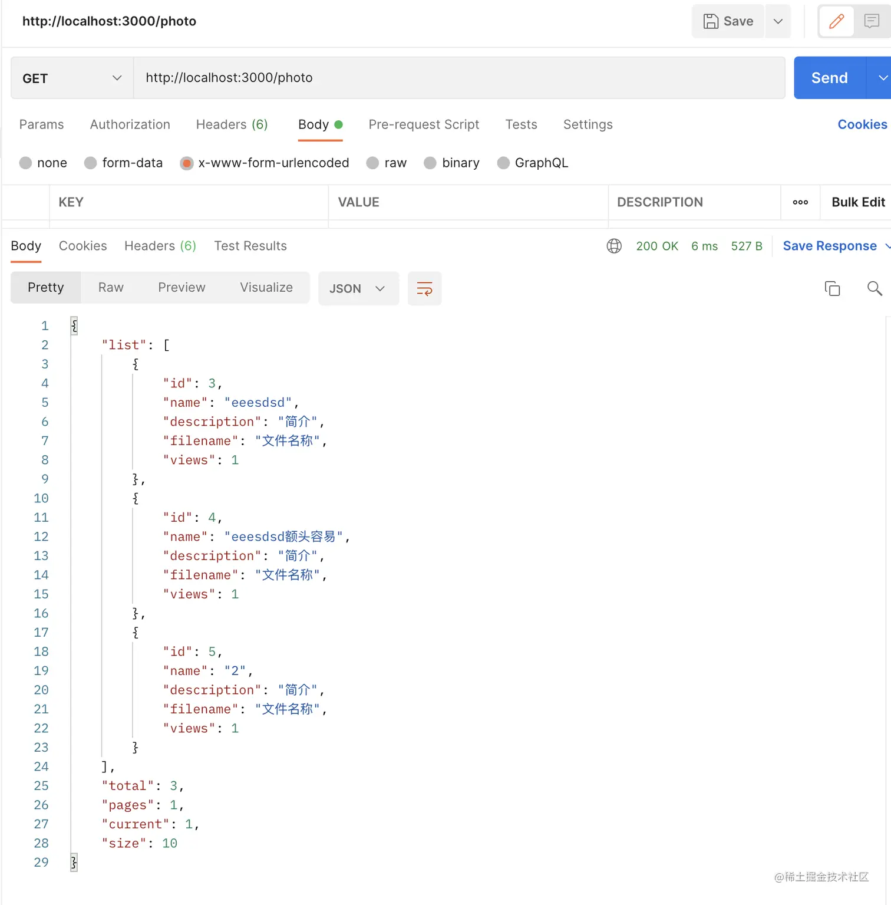This screenshot has width=891, height=905.
Task: Open the column options ellipsis icon
Action: pyautogui.click(x=800, y=202)
